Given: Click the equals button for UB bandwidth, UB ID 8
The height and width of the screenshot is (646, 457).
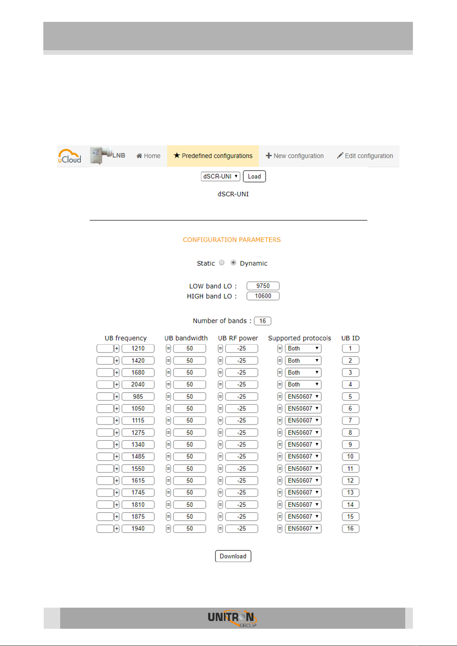Looking at the screenshot, I should [x=168, y=433].
